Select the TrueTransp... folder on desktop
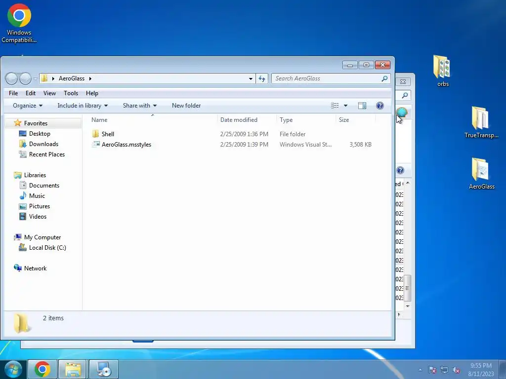 481,122
